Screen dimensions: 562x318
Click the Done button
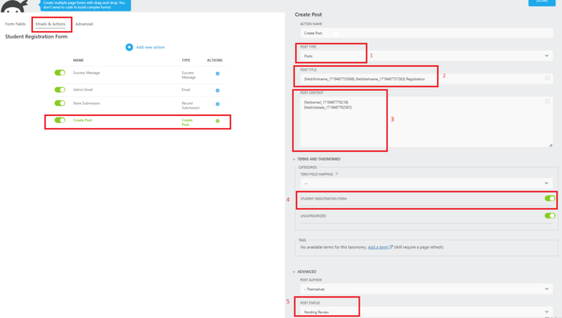[x=542, y=2]
